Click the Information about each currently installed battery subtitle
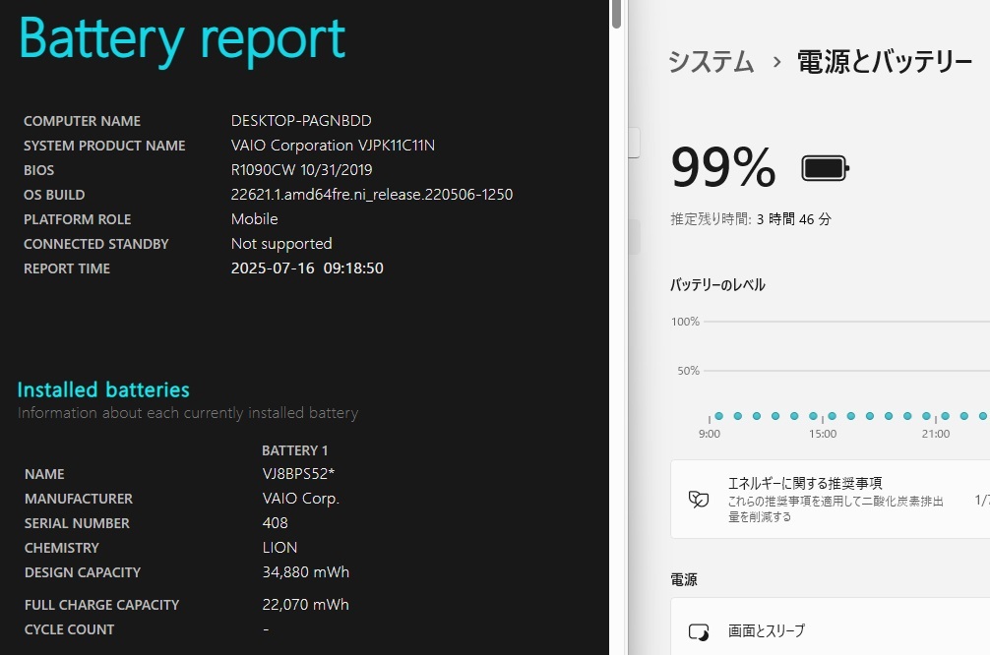 [x=188, y=413]
